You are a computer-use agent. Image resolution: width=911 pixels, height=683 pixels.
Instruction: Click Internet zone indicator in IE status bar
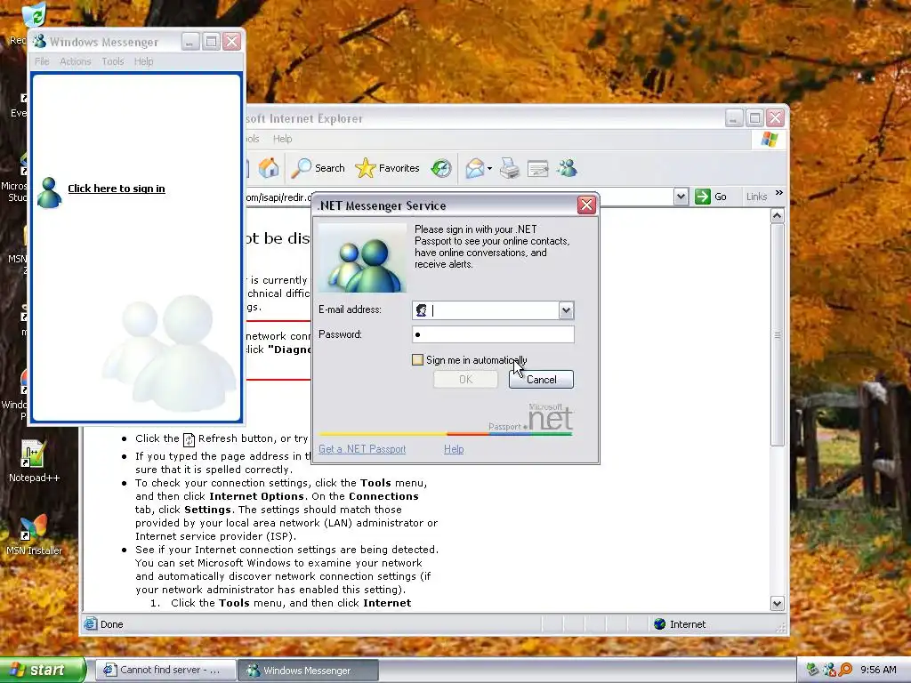[680, 624]
